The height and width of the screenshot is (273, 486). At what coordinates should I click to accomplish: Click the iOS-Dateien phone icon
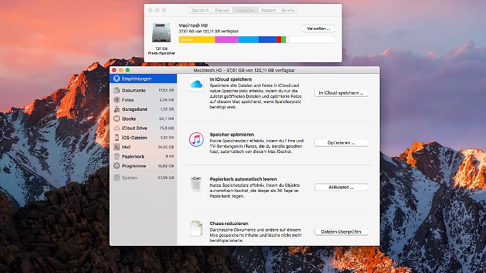117,137
